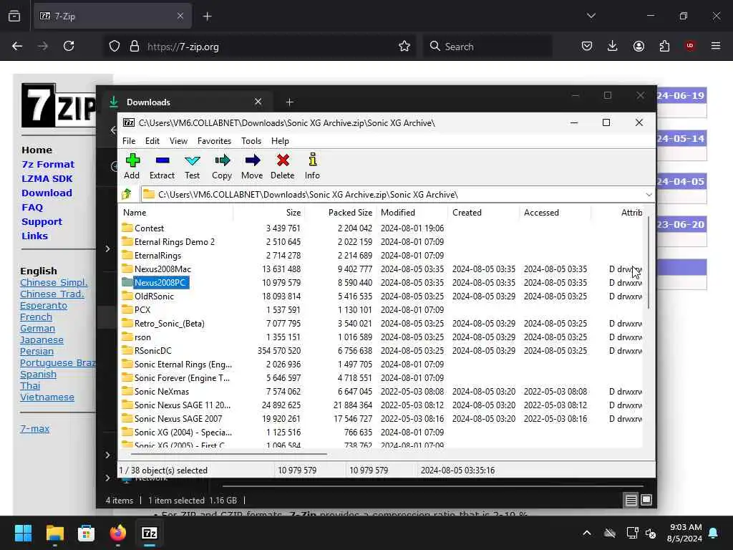This screenshot has height=550, width=733.
Task: Select the Nexus2008Mac folder
Action: 162,269
